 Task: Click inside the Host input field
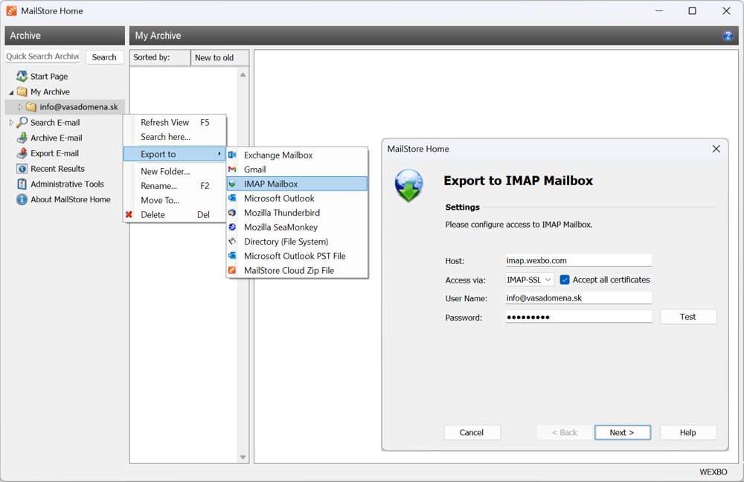[578, 260]
